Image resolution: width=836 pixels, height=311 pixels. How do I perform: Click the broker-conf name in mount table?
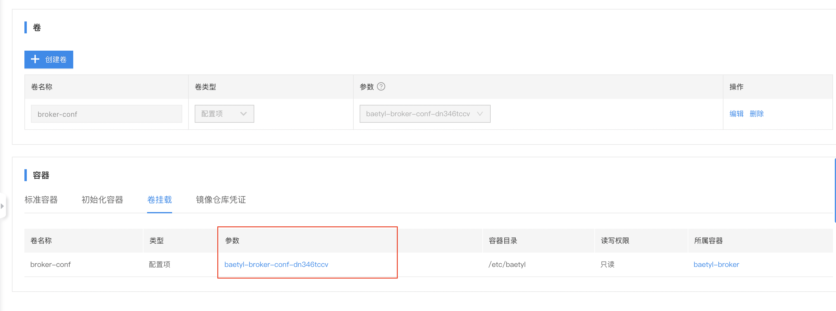click(x=50, y=265)
